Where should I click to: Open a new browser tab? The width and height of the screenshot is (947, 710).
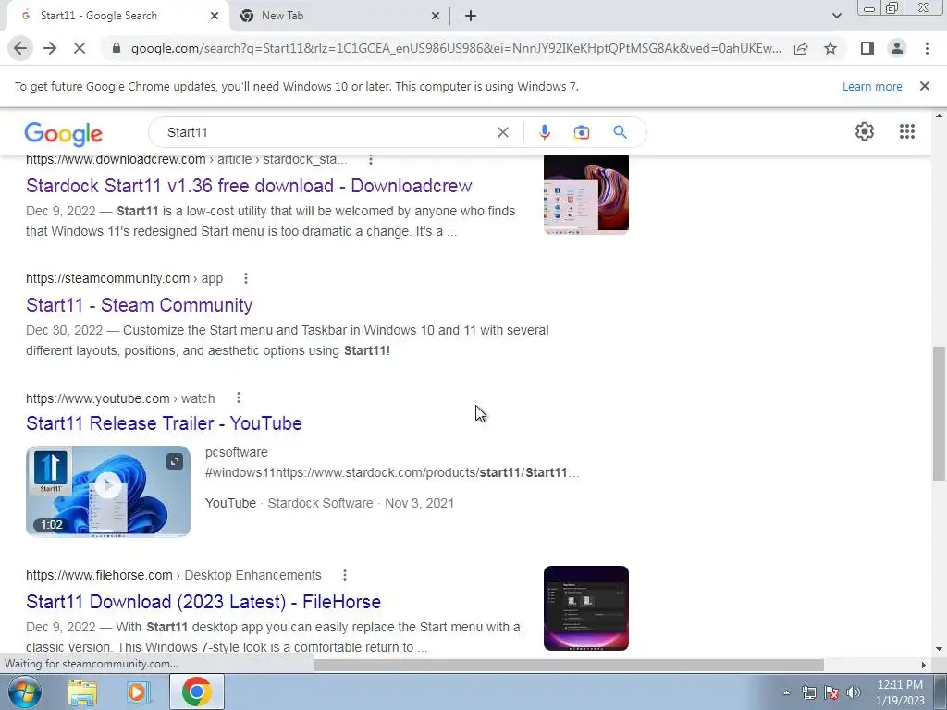coord(471,16)
